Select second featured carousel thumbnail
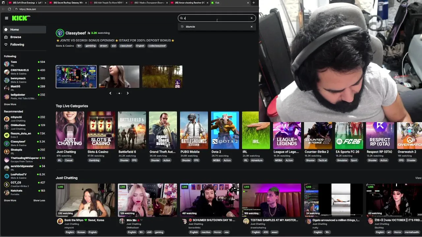Viewport: 422px width, 237px height. click(x=119, y=77)
